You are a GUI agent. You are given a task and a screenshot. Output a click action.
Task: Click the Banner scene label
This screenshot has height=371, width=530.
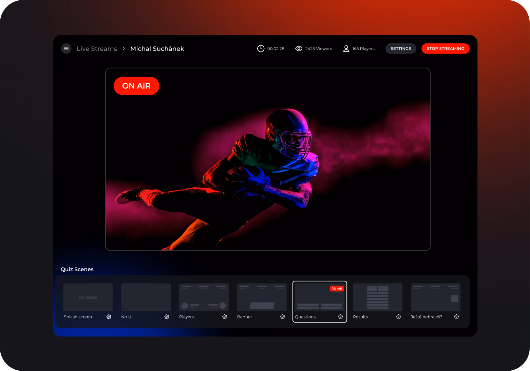pyautogui.click(x=245, y=317)
